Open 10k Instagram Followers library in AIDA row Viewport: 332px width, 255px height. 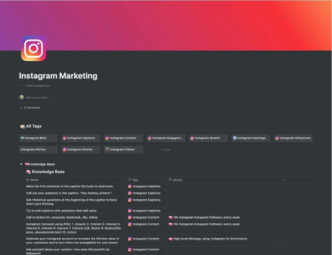pyautogui.click(x=204, y=224)
